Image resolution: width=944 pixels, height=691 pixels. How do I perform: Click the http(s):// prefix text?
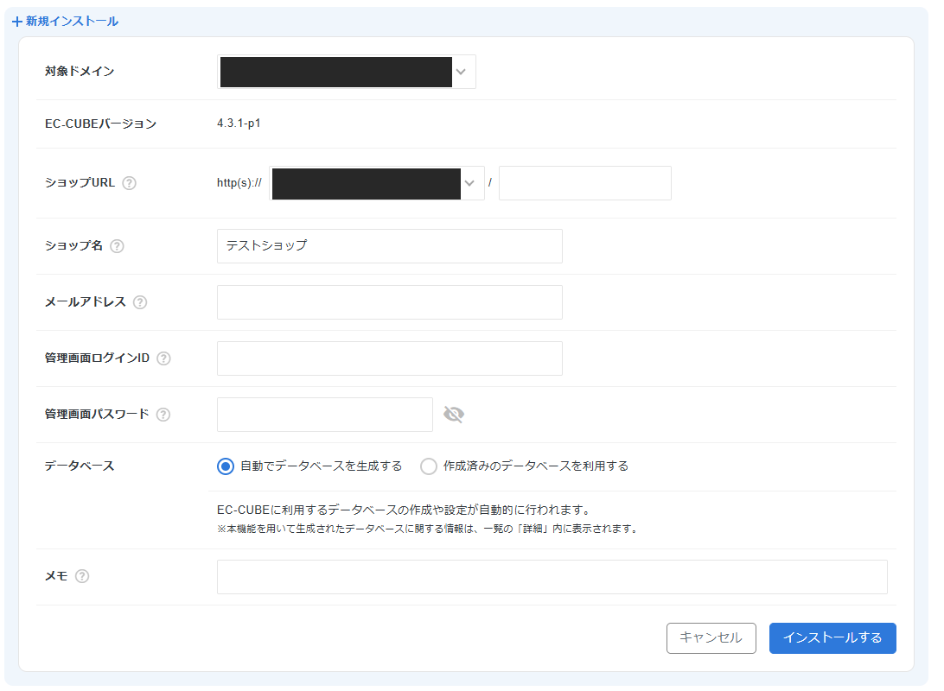[x=239, y=183]
